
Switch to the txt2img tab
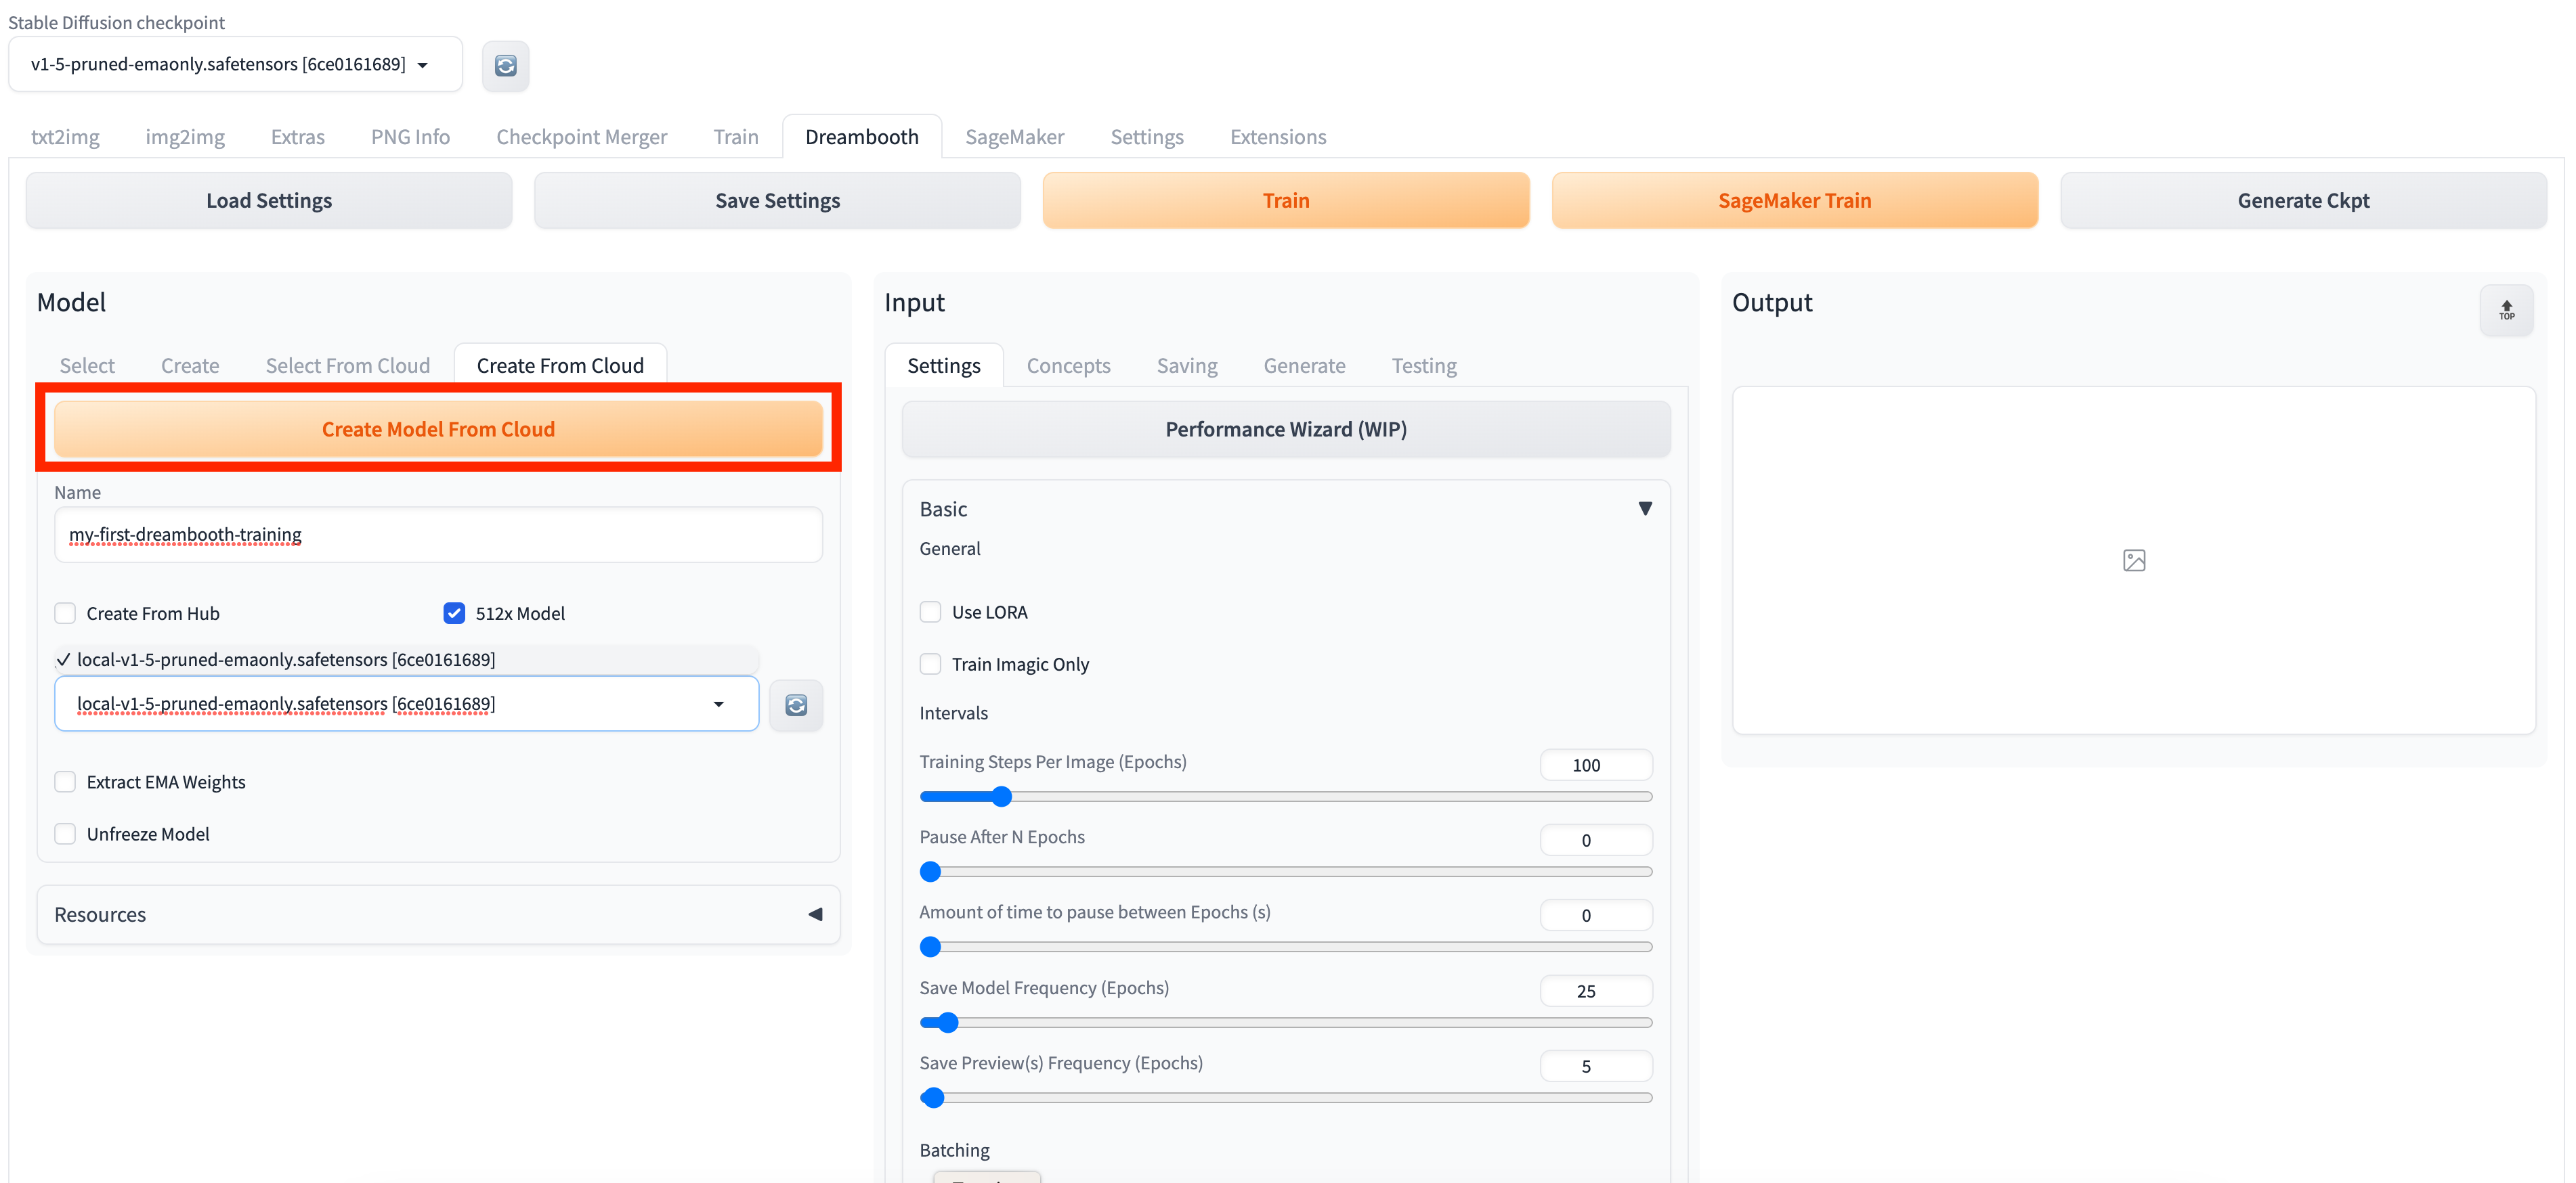pyautogui.click(x=65, y=137)
